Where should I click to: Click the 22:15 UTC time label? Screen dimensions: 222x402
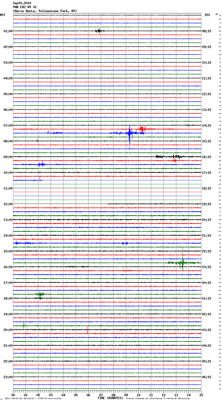(x=207, y=251)
